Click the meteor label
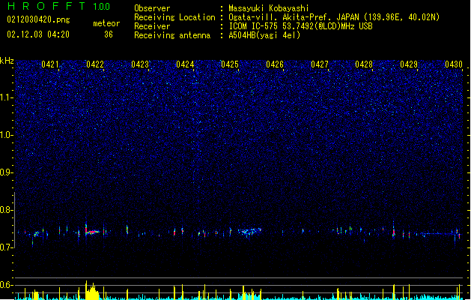Screen dimensions: 471x300 (106, 23)
